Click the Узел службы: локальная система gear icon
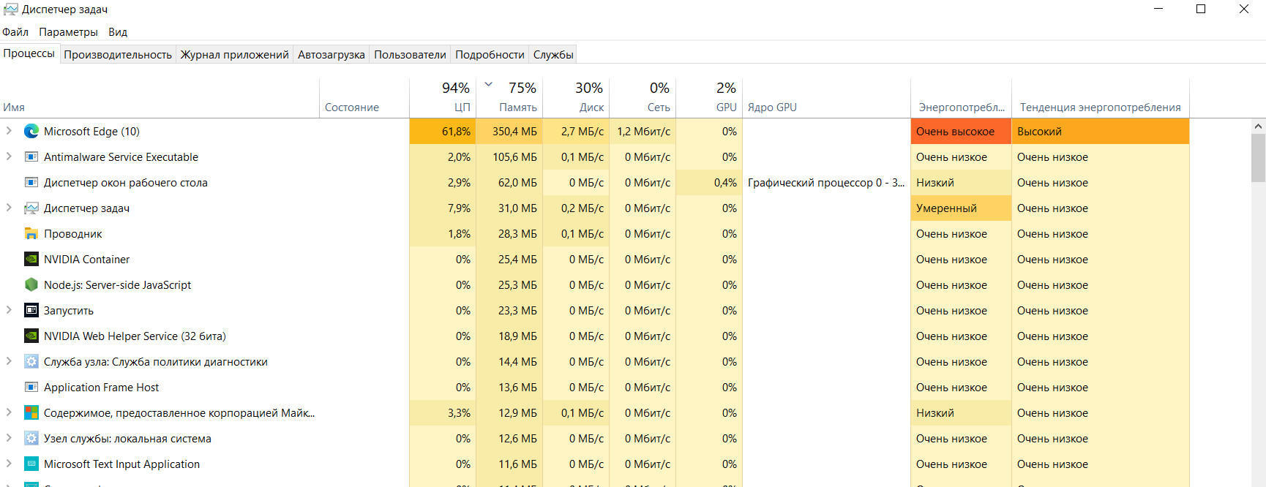This screenshot has height=487, width=1266. [x=31, y=439]
